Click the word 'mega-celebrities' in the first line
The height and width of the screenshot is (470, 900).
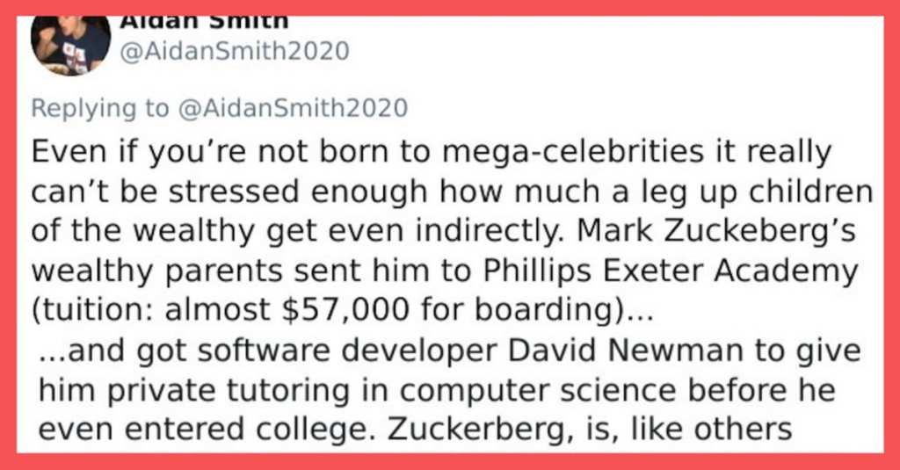pos(573,153)
